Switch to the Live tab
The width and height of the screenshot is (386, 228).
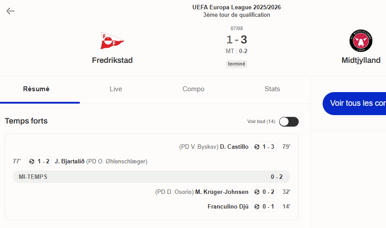pyautogui.click(x=116, y=89)
